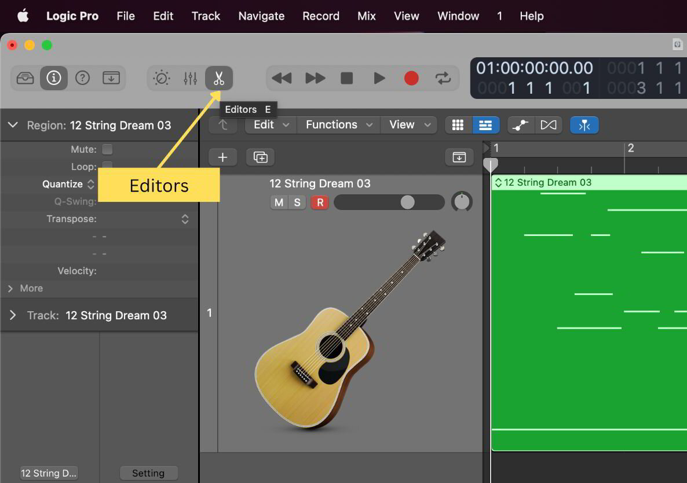
Task: Select the MIDI Draw automation icon
Action: (x=520, y=124)
